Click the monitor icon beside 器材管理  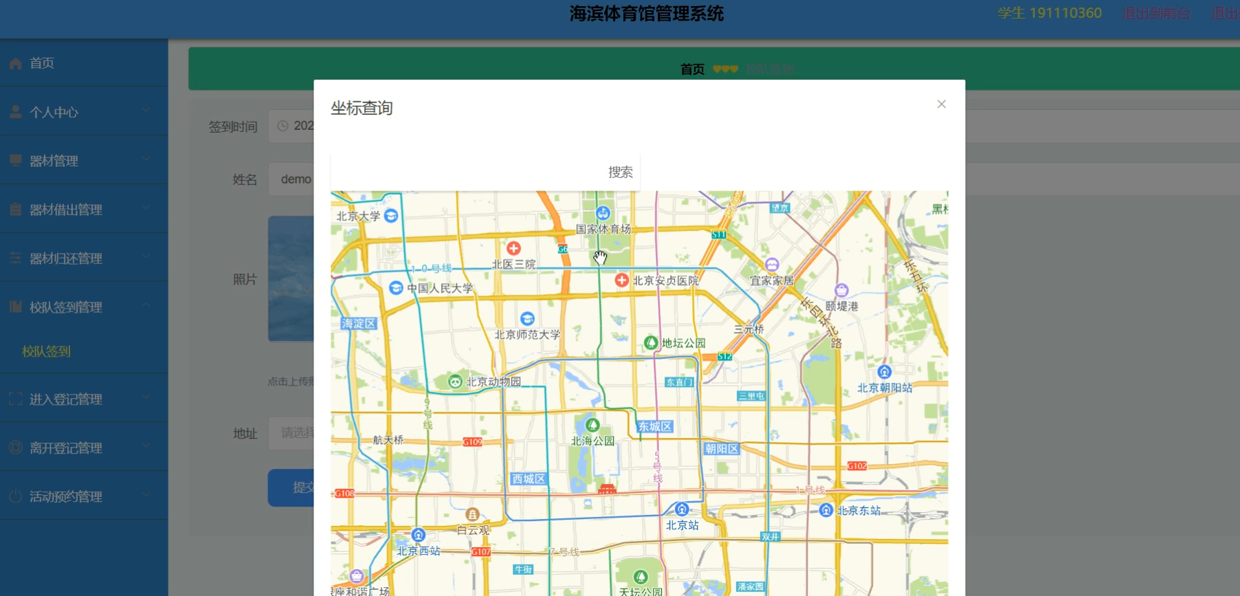pyautogui.click(x=15, y=160)
